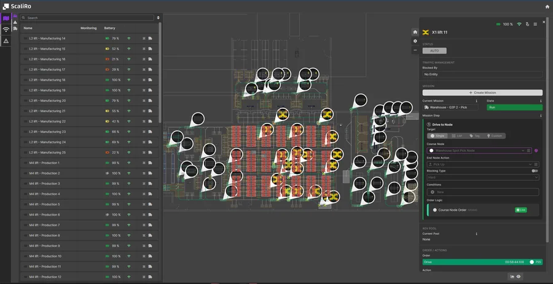Click the truck icon for M4 lift - Production 1
This screenshot has height=284, width=553.
pyautogui.click(x=151, y=163)
